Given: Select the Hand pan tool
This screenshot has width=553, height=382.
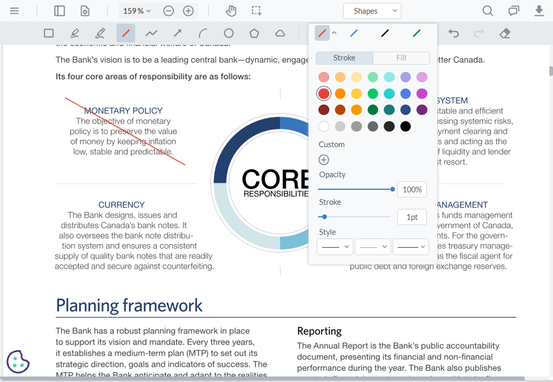Looking at the screenshot, I should 231,10.
